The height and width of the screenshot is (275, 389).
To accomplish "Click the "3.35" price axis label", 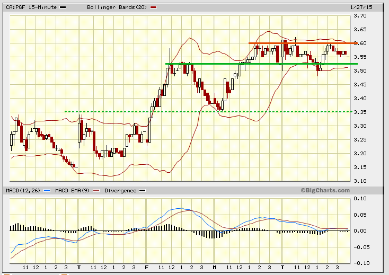I will pyautogui.click(x=360, y=112).
